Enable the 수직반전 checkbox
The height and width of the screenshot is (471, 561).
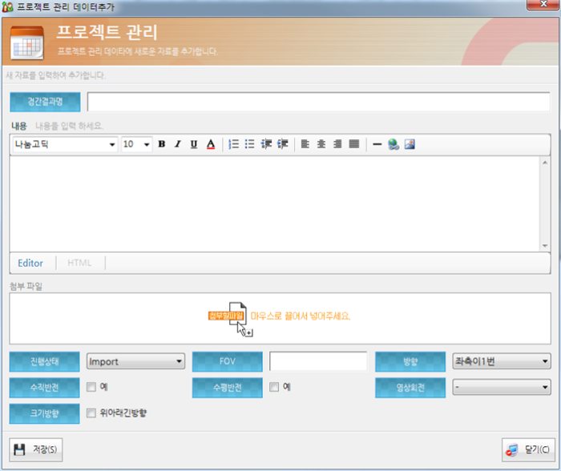click(91, 388)
